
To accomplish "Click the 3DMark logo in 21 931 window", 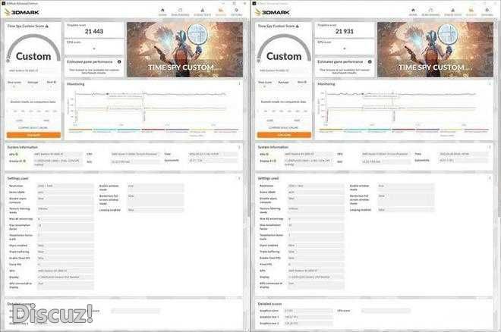I will [273, 12].
